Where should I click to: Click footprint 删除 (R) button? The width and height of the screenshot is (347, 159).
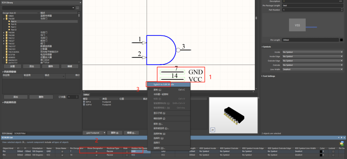coord(115,133)
